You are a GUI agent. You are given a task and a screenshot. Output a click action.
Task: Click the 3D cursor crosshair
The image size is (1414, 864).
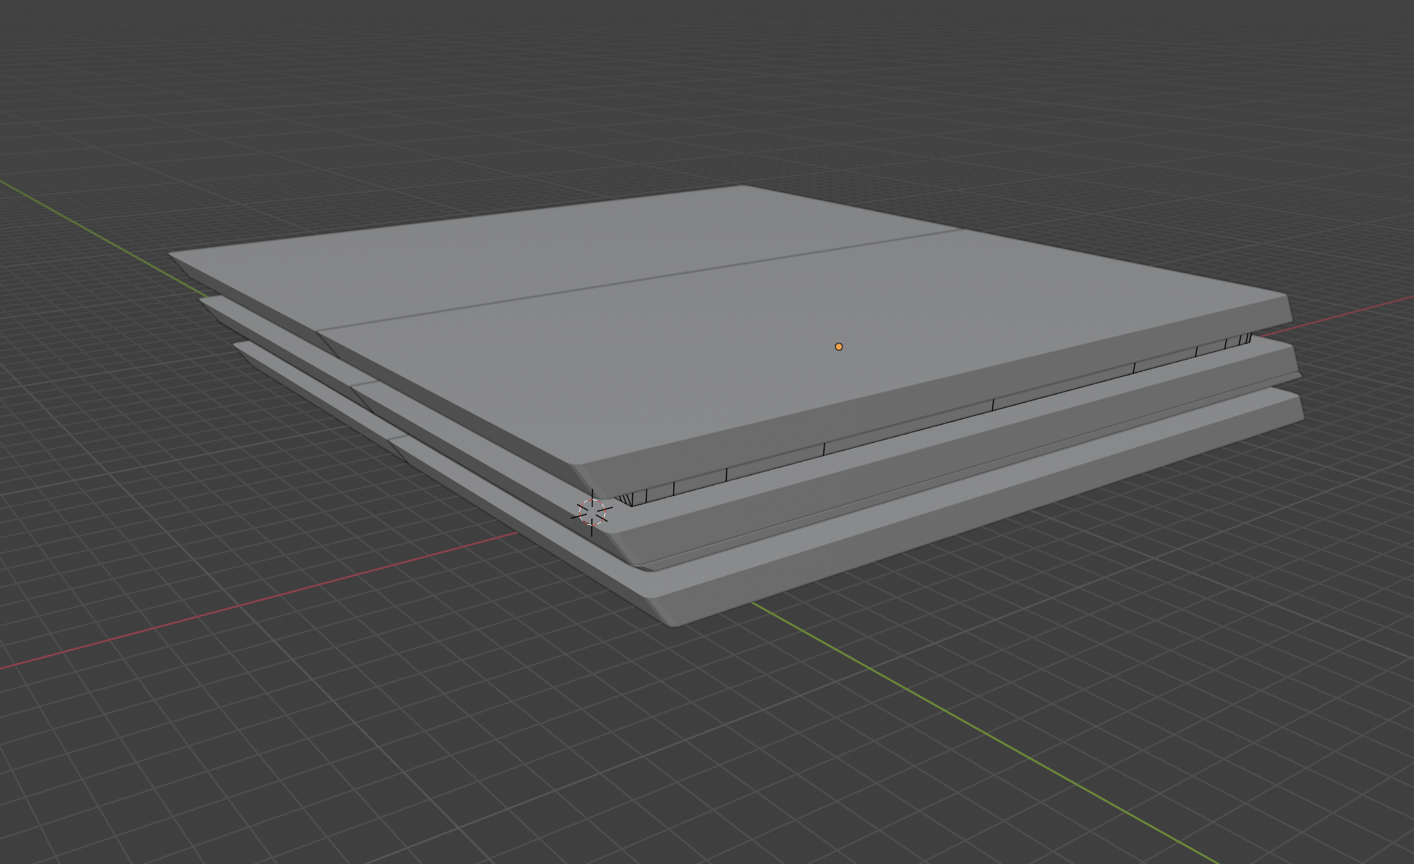pyautogui.click(x=592, y=513)
